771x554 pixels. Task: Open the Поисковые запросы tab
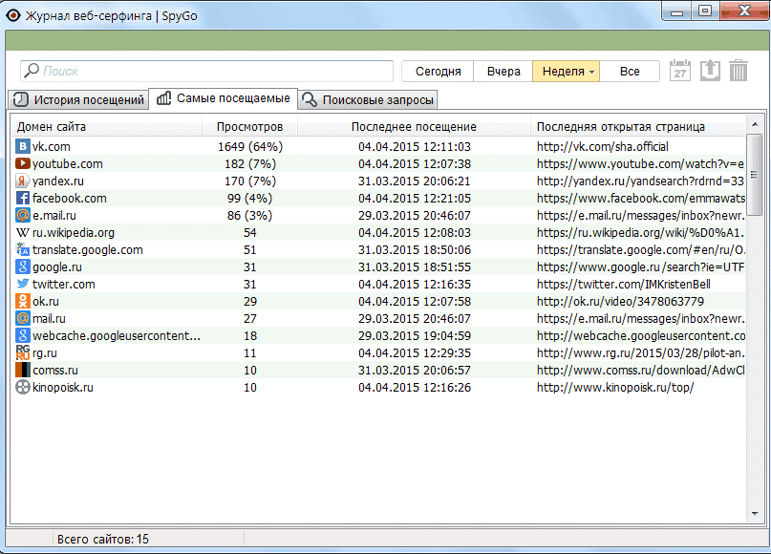pyautogui.click(x=369, y=99)
